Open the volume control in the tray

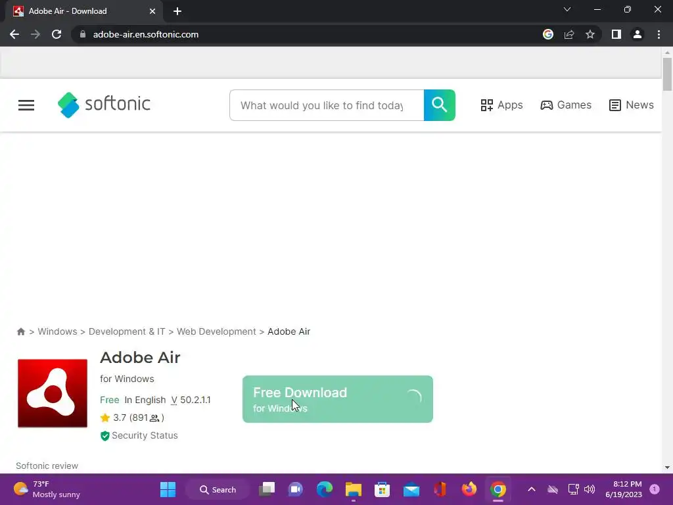click(x=590, y=489)
